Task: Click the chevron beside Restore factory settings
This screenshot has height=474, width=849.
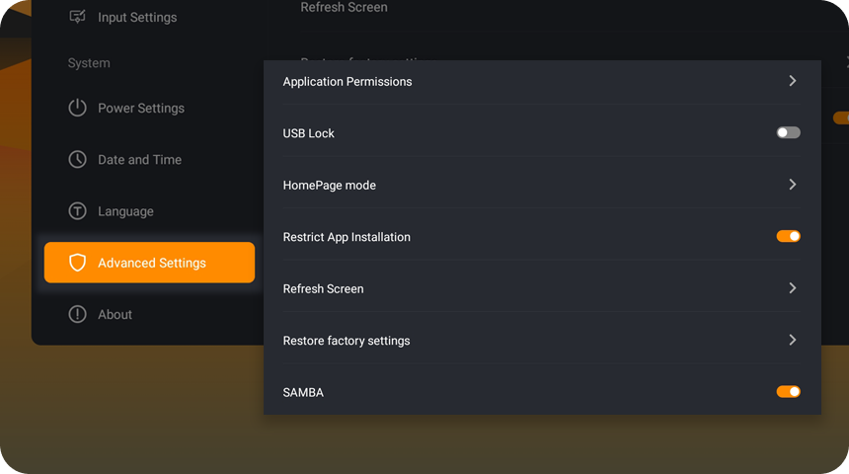Action: [792, 340]
